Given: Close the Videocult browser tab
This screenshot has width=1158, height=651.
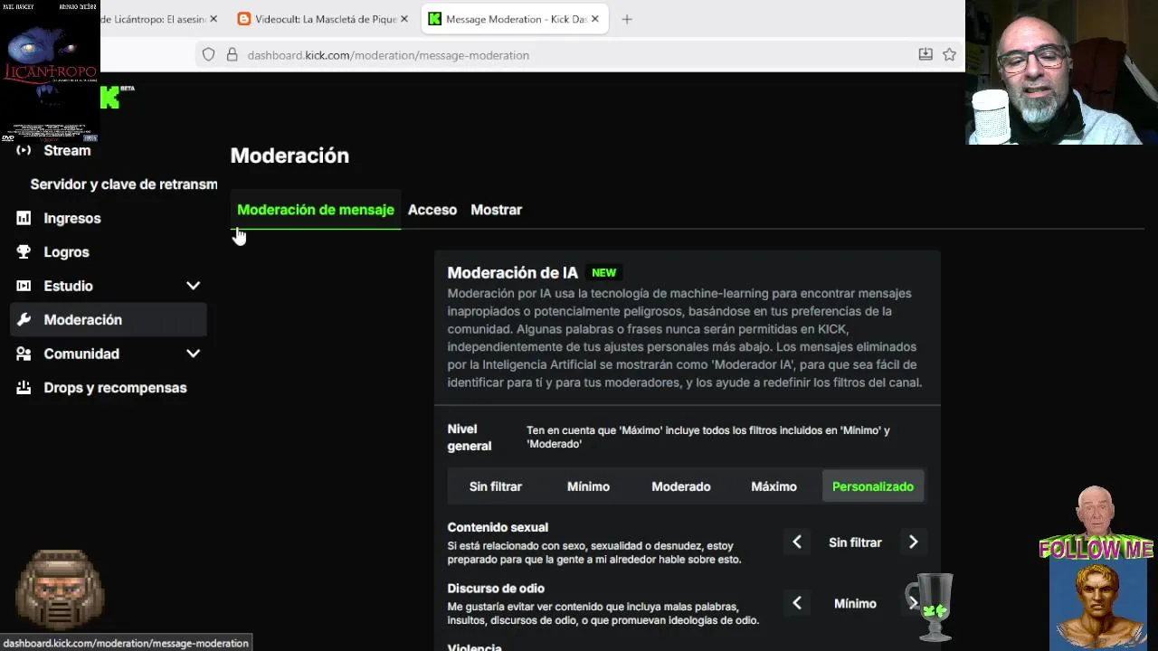Looking at the screenshot, I should pos(404,19).
